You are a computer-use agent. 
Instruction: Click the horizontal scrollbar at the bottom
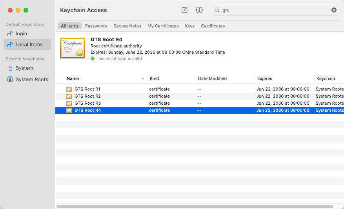coord(195,206)
